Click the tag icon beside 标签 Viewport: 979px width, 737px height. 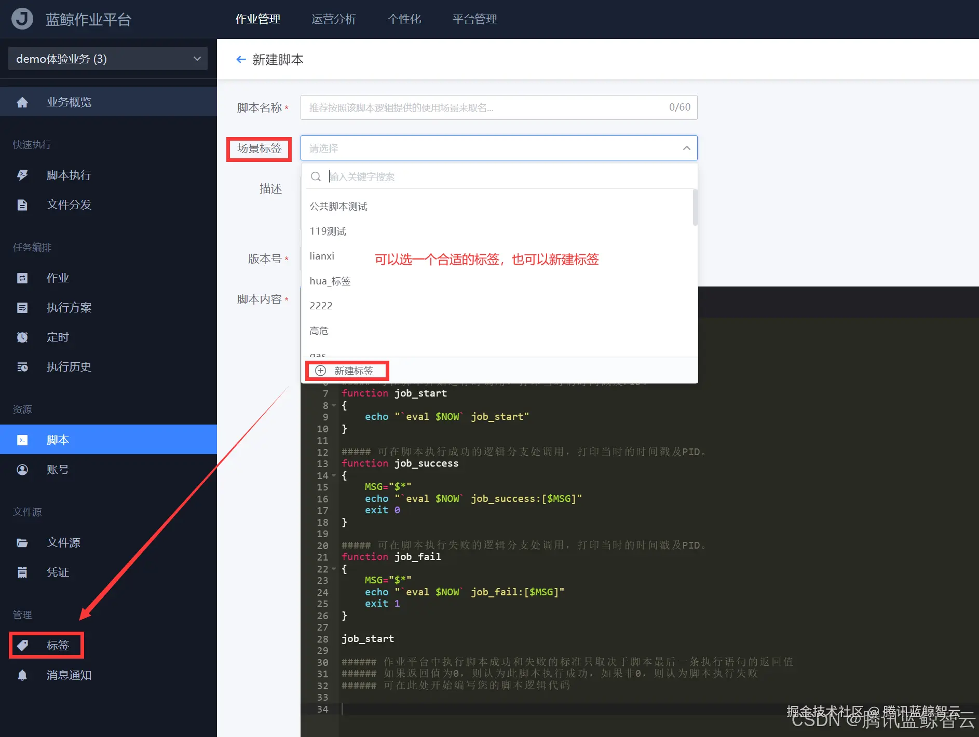pyautogui.click(x=22, y=646)
